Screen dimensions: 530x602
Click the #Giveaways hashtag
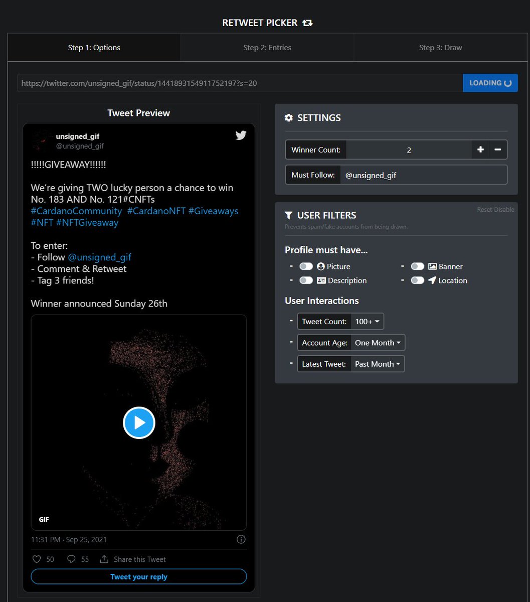tap(213, 211)
